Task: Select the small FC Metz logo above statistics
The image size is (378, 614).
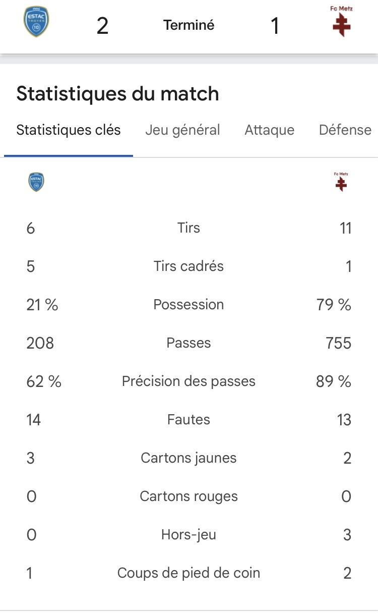Action: pos(341,182)
